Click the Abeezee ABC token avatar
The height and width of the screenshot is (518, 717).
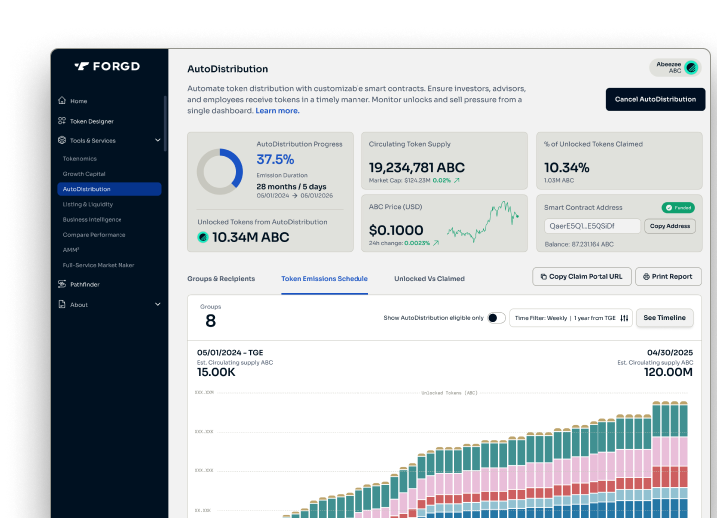tap(691, 68)
